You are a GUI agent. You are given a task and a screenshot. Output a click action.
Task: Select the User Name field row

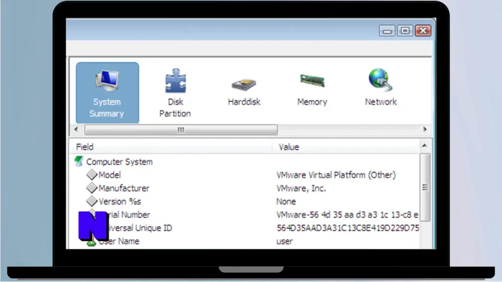click(245, 241)
